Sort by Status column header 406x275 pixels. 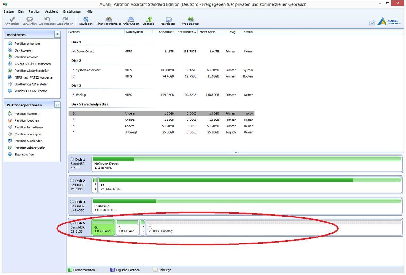click(x=246, y=32)
